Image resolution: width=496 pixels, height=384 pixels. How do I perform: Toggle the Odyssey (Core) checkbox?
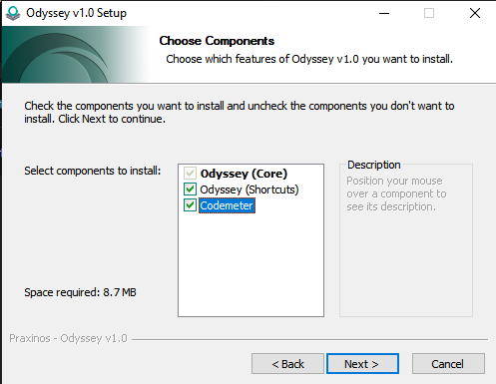(x=190, y=174)
